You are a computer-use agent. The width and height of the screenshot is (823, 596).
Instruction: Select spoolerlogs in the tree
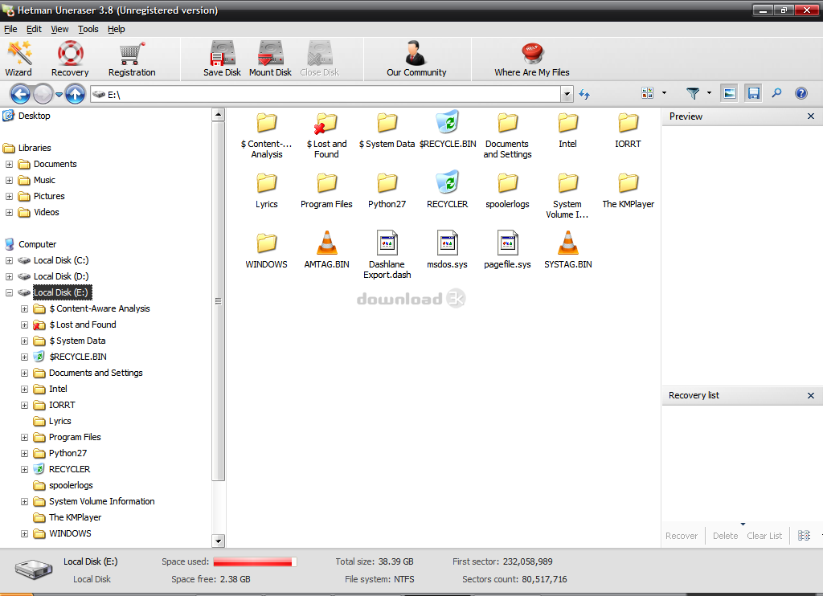coord(71,485)
